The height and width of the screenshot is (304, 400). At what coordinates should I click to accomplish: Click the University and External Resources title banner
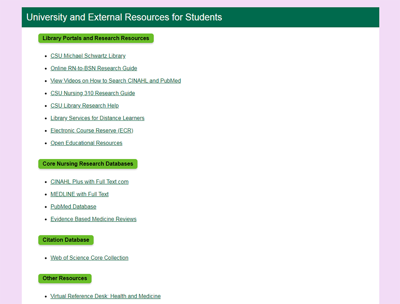point(124,17)
